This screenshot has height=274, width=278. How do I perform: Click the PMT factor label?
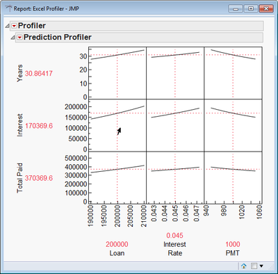tap(233, 253)
